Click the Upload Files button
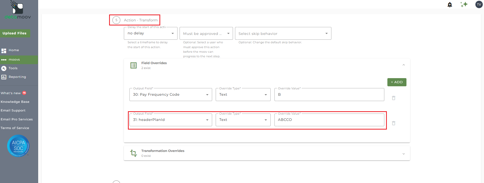This screenshot has width=484, height=183. 15,33
